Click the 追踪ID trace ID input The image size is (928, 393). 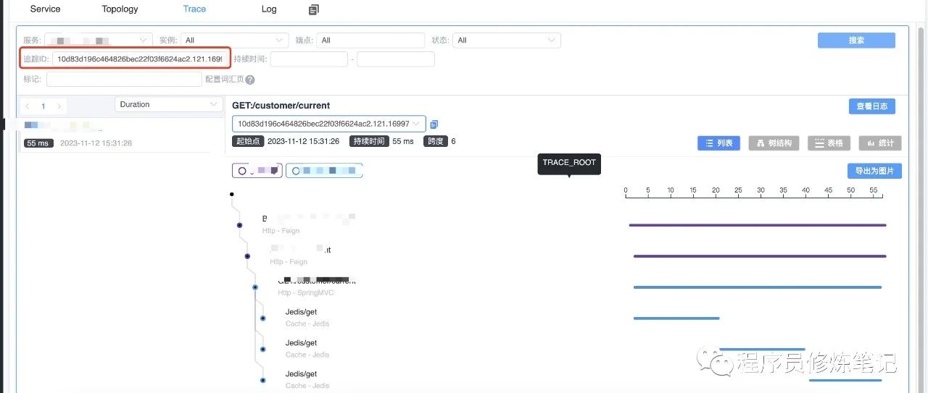(141, 59)
